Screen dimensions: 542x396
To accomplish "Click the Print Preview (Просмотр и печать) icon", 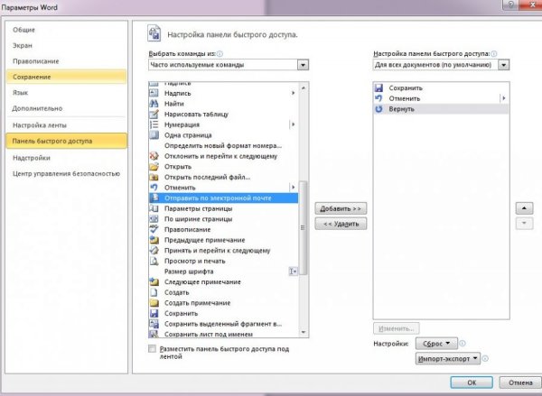I will coord(154,261).
